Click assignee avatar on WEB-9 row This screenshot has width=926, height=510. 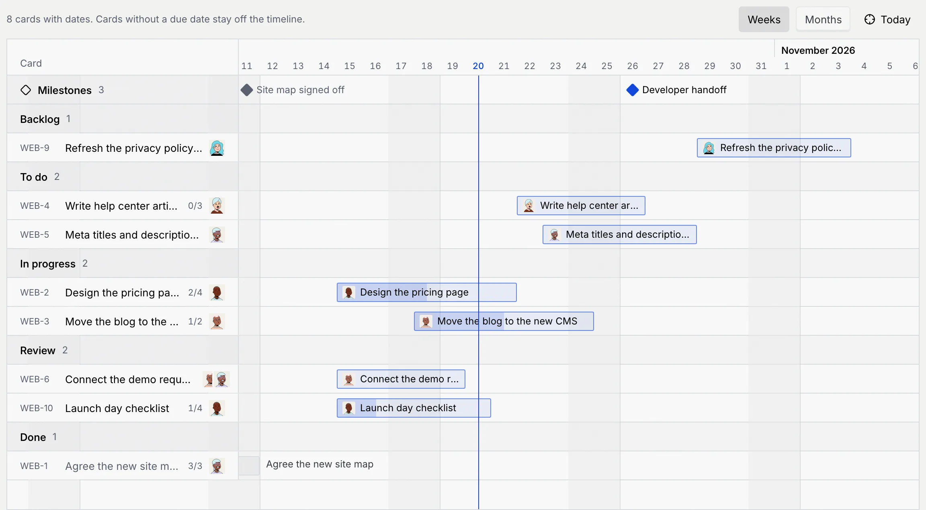pos(217,148)
